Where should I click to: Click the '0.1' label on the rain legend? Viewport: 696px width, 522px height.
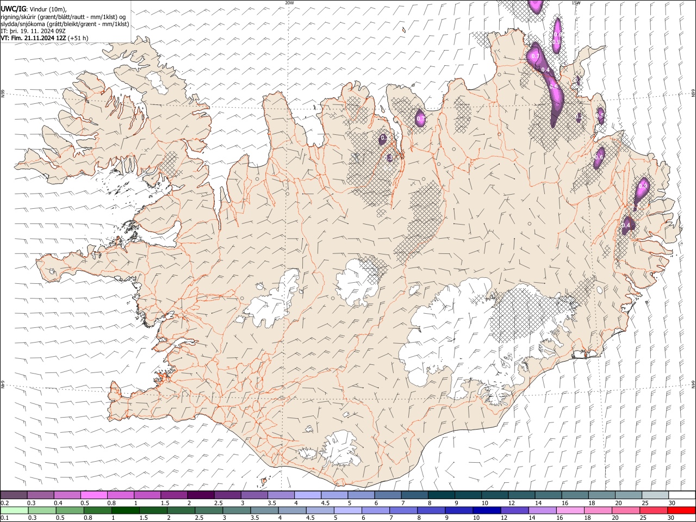(5, 518)
